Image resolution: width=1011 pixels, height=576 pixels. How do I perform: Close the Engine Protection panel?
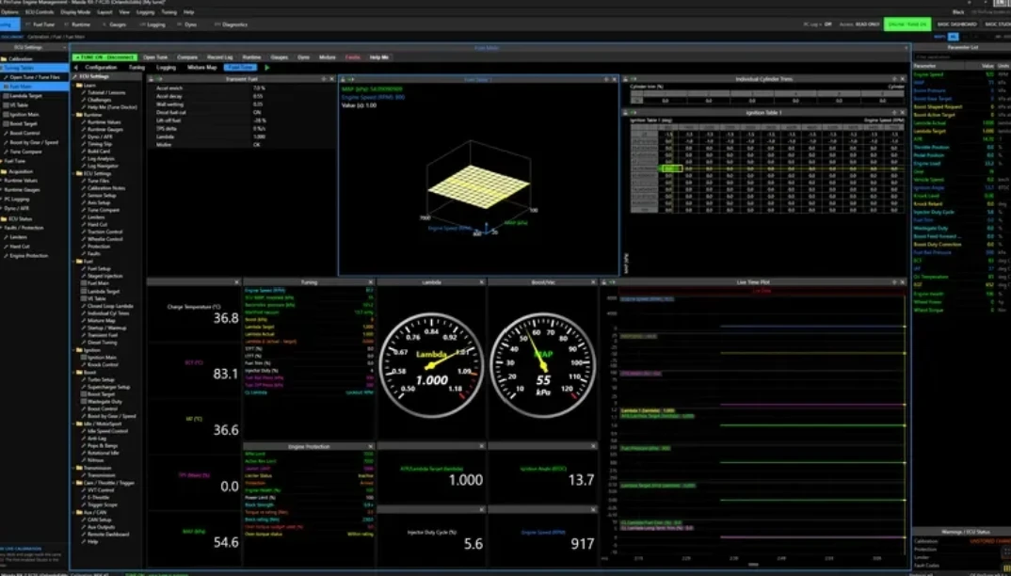(x=370, y=446)
